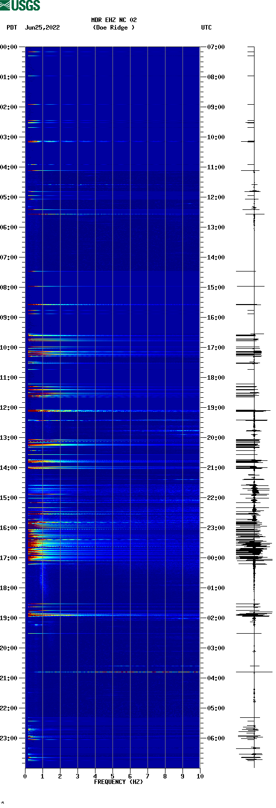Viewport: 276px width, 808px height.
Task: Click the 'PDT' timezone label
Action: (x=12, y=28)
